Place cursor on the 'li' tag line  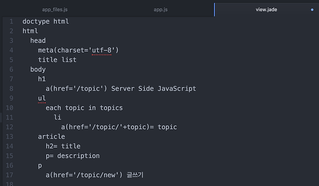coord(57,117)
